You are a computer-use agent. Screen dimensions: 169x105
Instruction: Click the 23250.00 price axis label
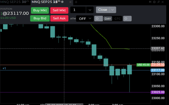click(158, 38)
